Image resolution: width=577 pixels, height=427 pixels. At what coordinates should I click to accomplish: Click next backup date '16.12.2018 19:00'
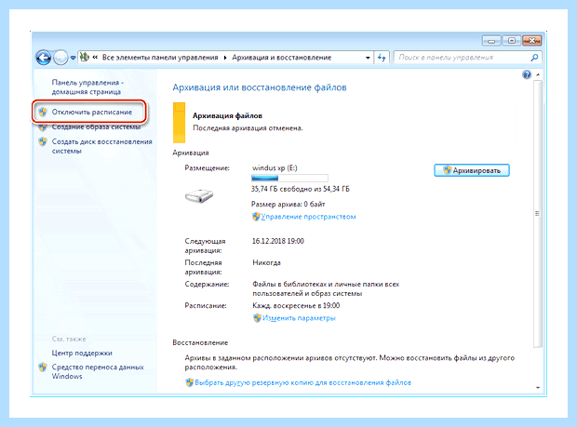click(278, 241)
